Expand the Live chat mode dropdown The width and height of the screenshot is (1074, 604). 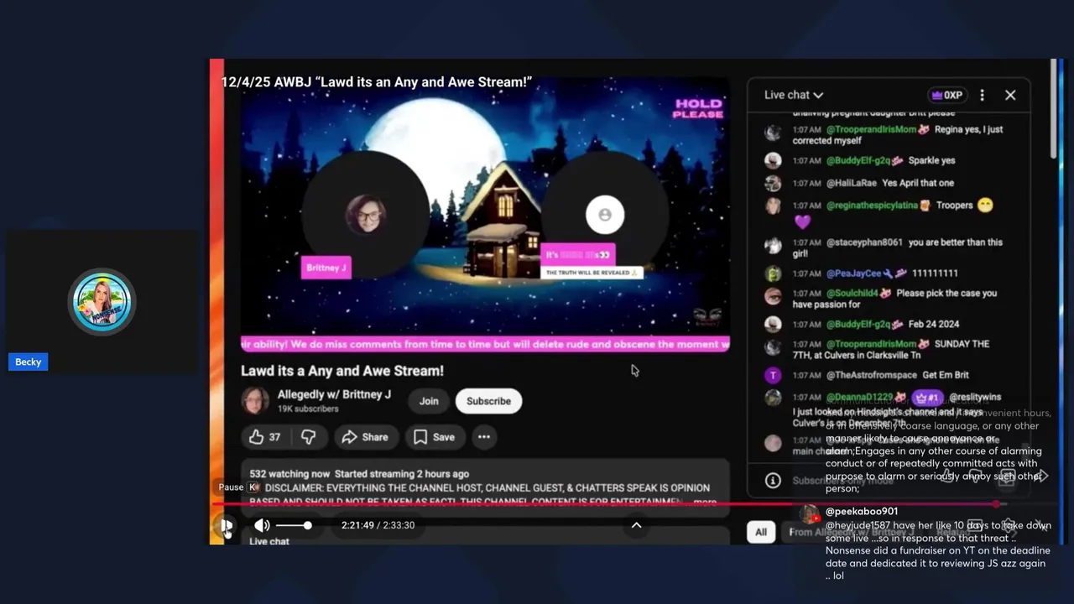point(794,96)
